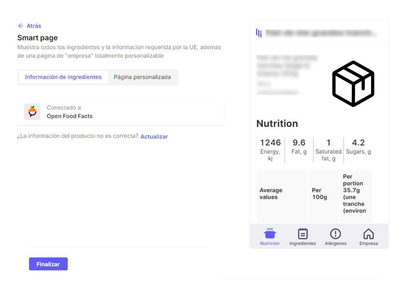Click the Actualizar link
The image size is (413, 282).
point(154,137)
